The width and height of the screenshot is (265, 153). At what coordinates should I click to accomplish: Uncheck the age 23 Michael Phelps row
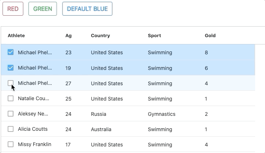(x=11, y=52)
